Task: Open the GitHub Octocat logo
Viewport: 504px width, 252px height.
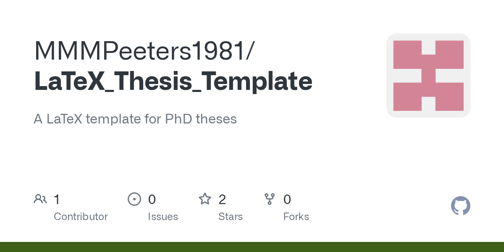Action: pyautogui.click(x=461, y=206)
